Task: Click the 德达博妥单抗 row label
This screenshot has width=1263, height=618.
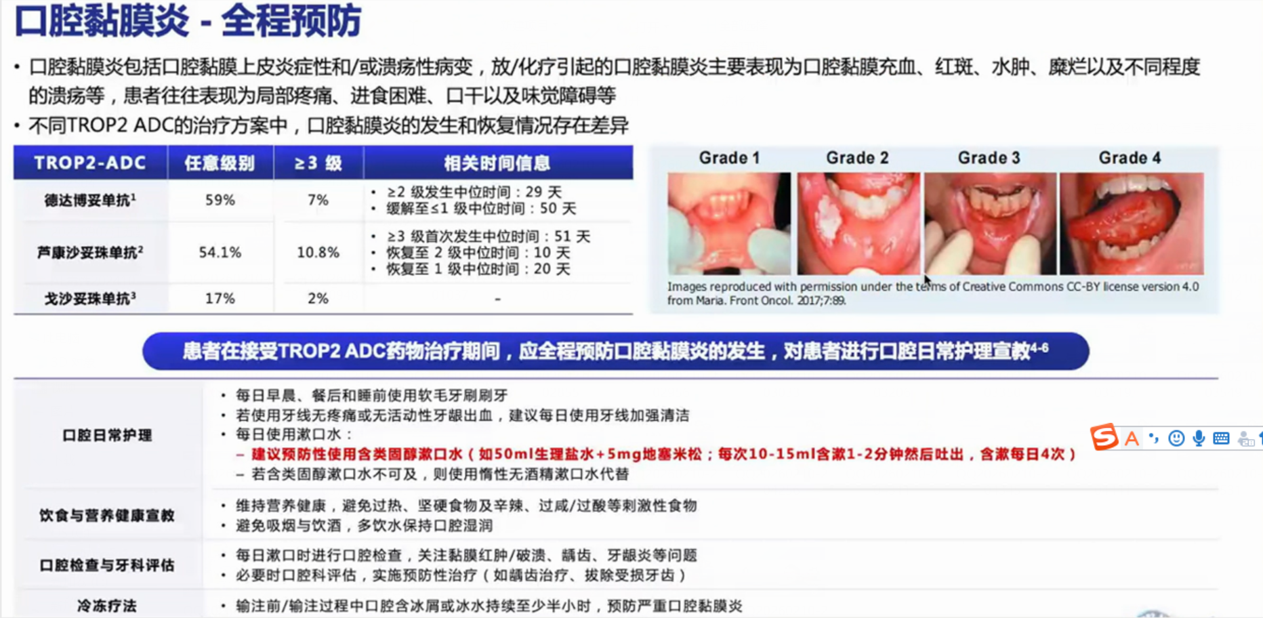Action: 90,201
